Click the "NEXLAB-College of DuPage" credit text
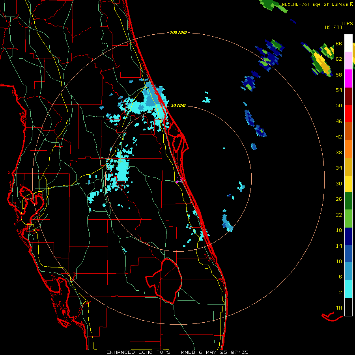The height and width of the screenshot is (355, 355). coord(315,4)
